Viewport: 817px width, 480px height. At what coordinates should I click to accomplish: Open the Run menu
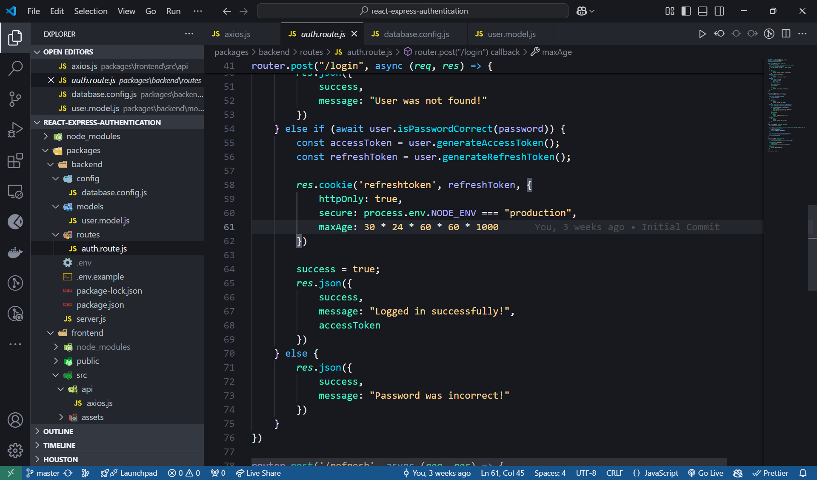point(173,11)
